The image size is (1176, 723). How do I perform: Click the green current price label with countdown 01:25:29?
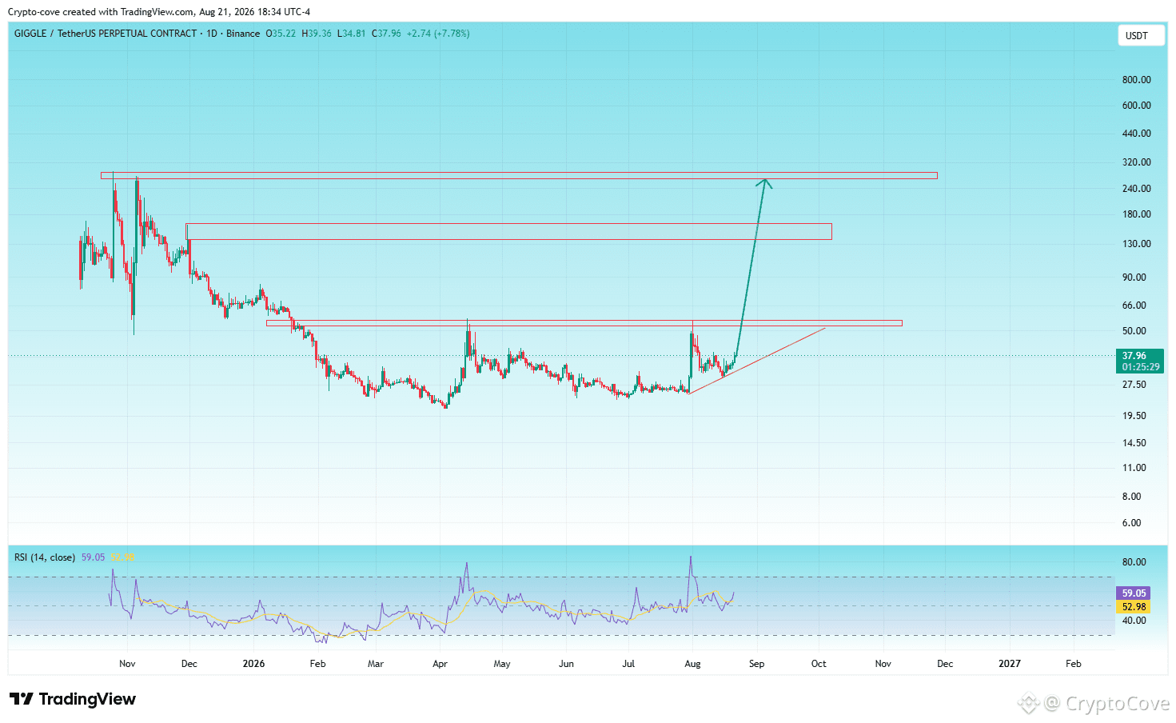(1139, 361)
